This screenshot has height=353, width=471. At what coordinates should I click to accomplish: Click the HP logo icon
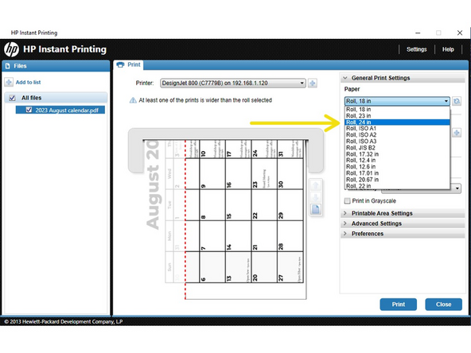pyautogui.click(x=12, y=49)
